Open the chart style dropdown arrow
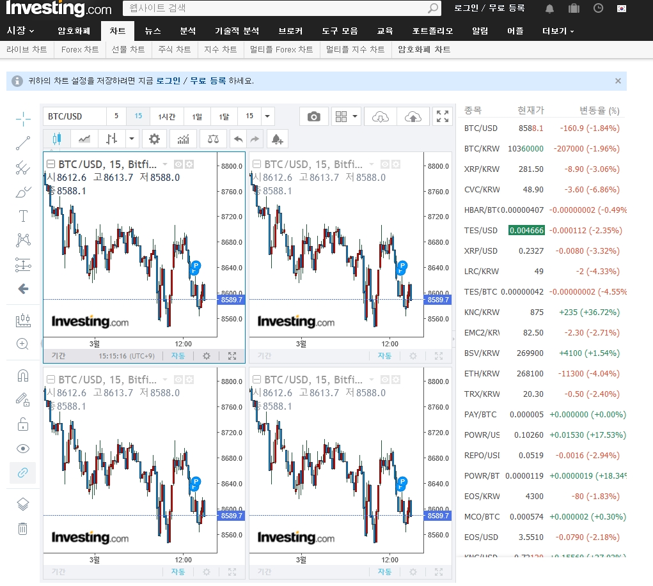The image size is (653, 586). [132, 139]
